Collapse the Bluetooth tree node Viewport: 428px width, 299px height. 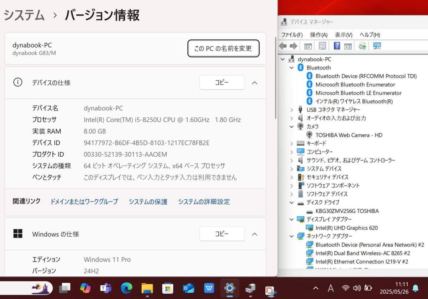[291, 68]
